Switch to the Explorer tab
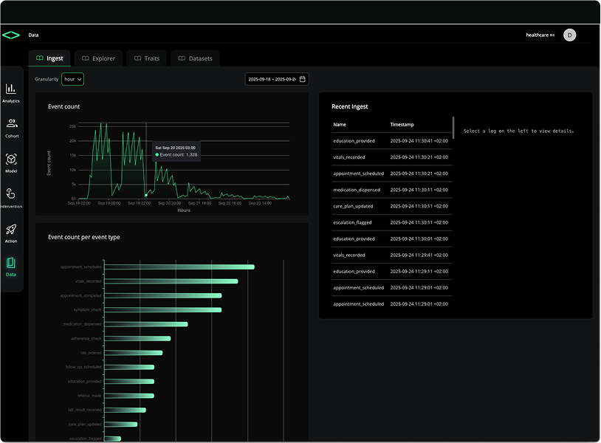Screen dimensions: 601x443 tap(99, 58)
